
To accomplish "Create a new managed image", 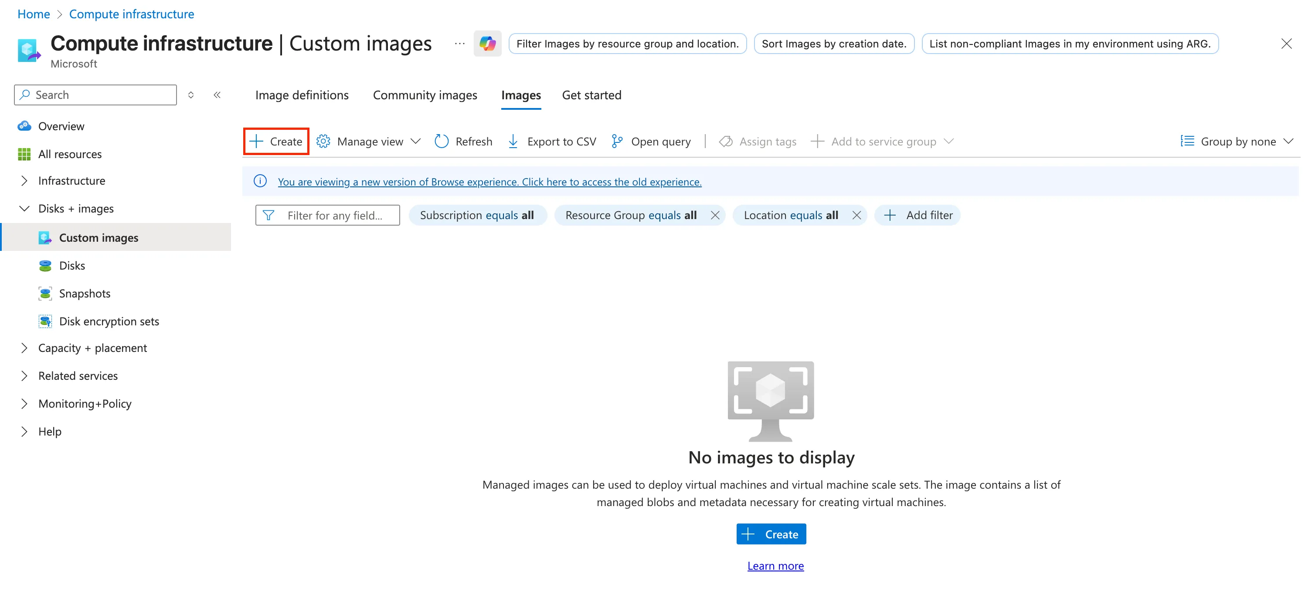I will (275, 141).
